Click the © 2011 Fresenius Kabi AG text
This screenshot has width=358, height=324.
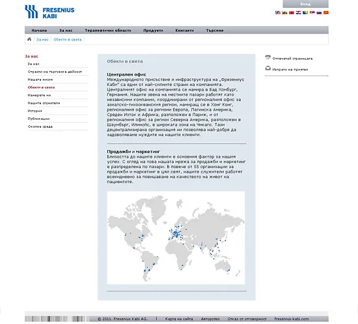pyautogui.click(x=122, y=319)
